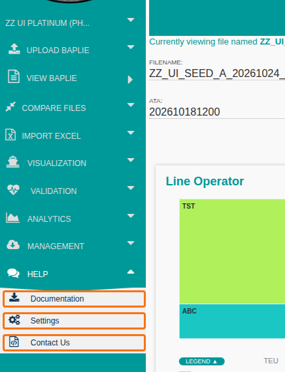
Task: Expand the Validation menu arrow
Action: click(x=131, y=188)
